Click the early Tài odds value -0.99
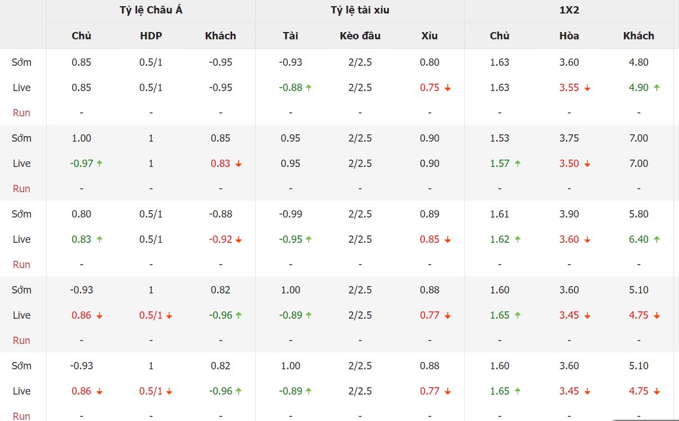 tap(291, 214)
